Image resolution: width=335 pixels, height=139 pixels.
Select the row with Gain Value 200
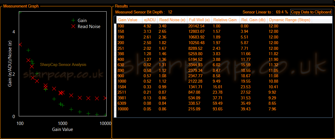tap(224, 43)
